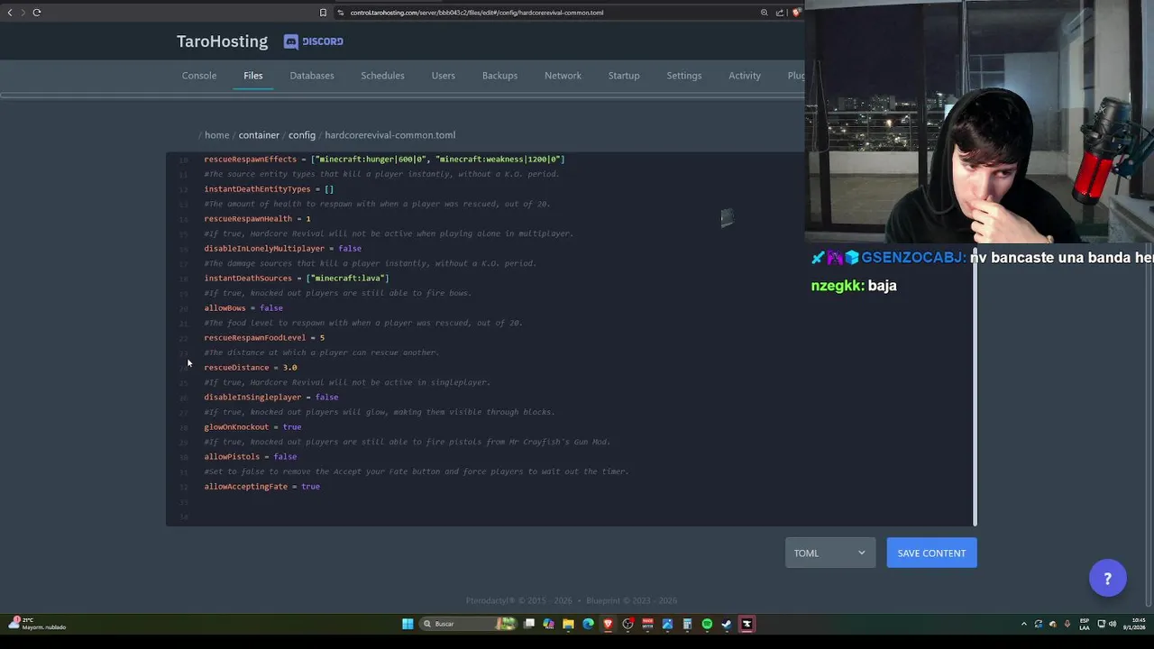Click 'disableInSingleplayer = false' line
This screenshot has width=1154, height=649.
point(271,398)
